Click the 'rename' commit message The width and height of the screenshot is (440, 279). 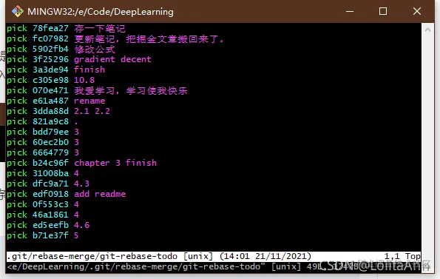click(89, 101)
